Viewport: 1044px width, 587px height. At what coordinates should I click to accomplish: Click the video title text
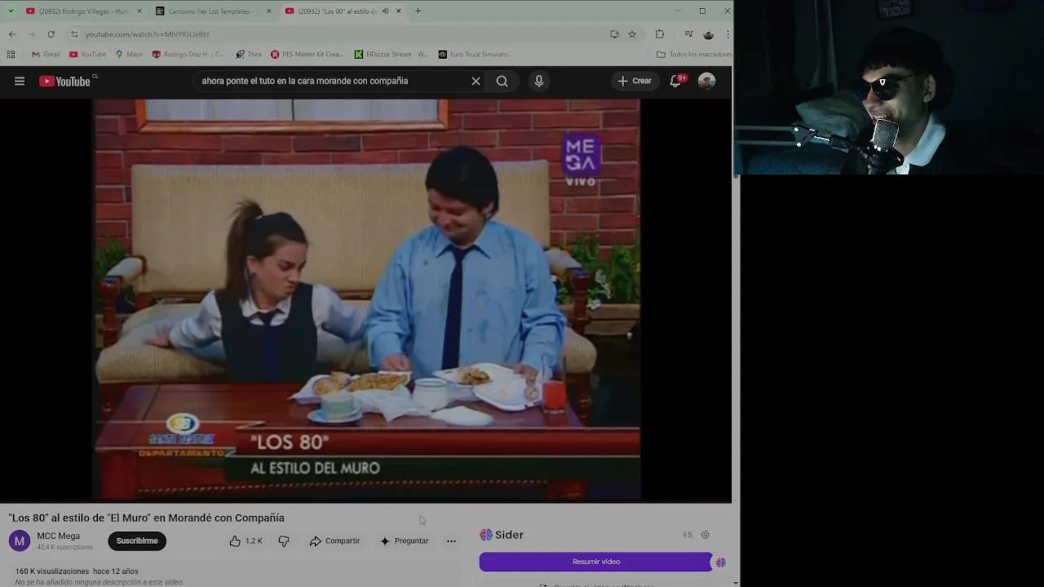[x=147, y=518]
